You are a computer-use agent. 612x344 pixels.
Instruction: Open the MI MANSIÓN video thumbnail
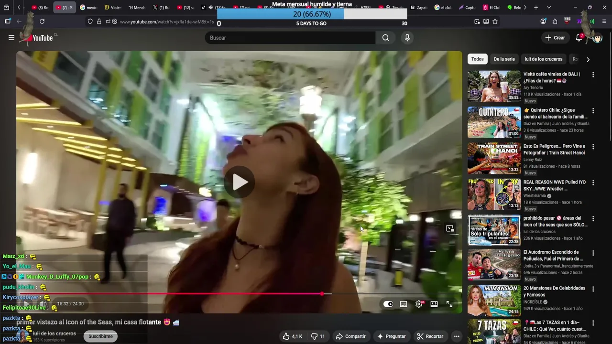tap(494, 301)
